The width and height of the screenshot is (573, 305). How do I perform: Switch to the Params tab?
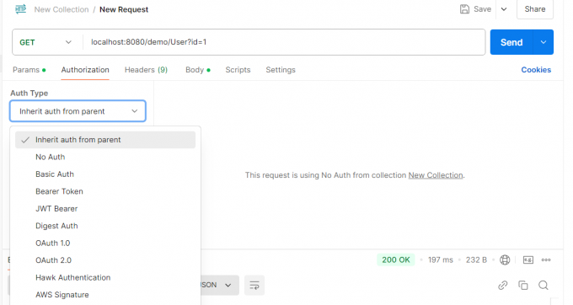tap(29, 70)
